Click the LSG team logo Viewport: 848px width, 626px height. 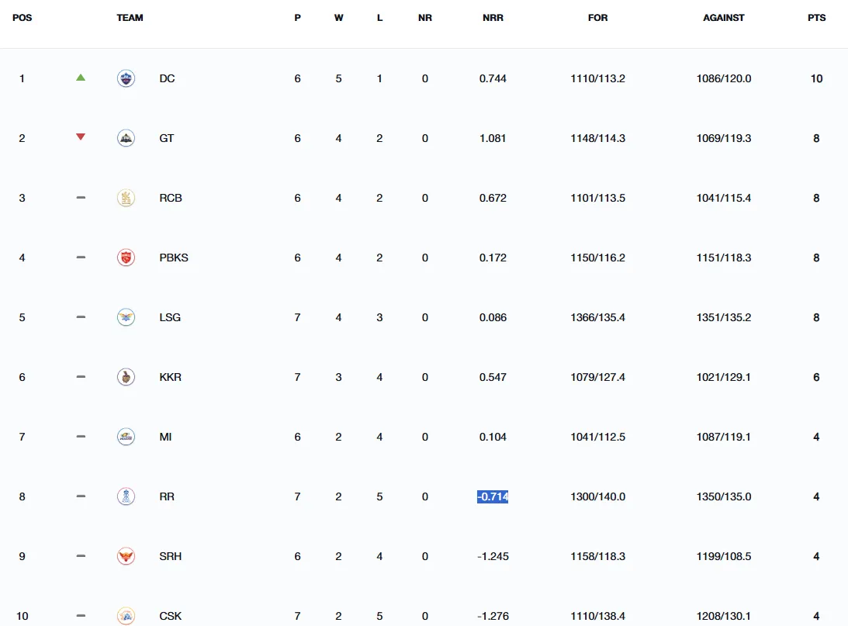click(x=126, y=317)
